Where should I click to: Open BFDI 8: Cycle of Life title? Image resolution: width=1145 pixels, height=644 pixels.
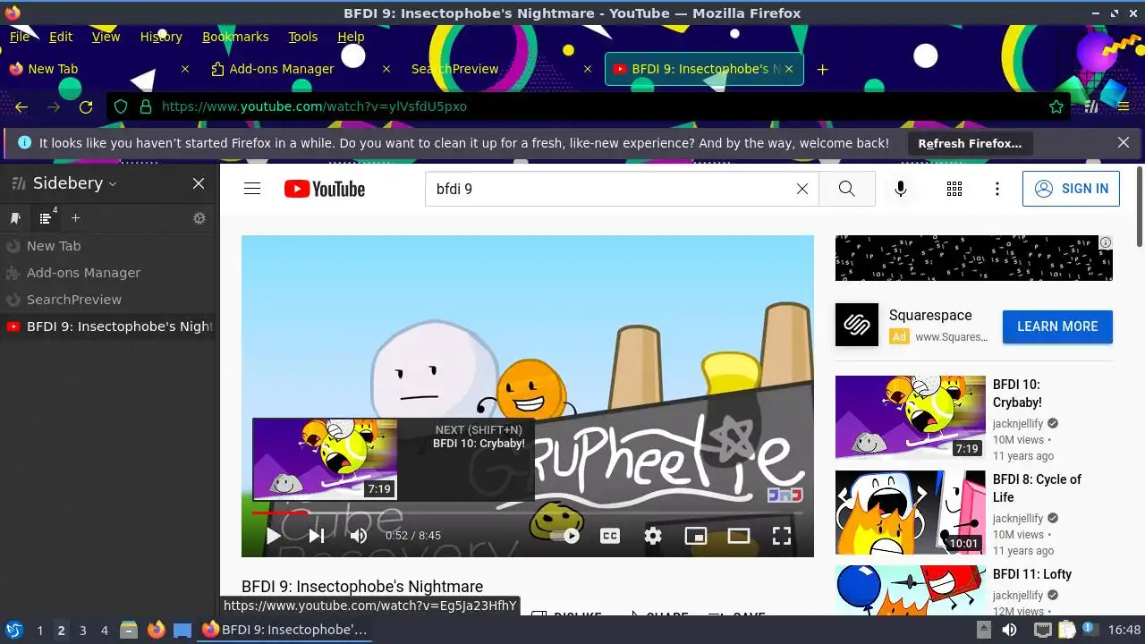pyautogui.click(x=1037, y=488)
